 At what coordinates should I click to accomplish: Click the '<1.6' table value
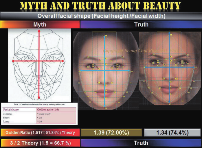click(39, 118)
